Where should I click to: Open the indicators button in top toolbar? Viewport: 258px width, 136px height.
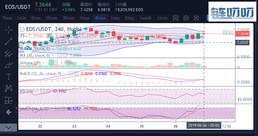(176, 18)
